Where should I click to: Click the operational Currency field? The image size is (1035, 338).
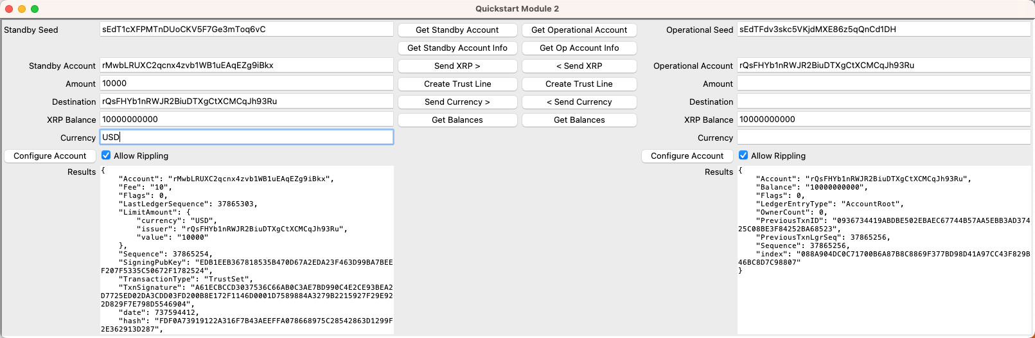[x=883, y=138]
